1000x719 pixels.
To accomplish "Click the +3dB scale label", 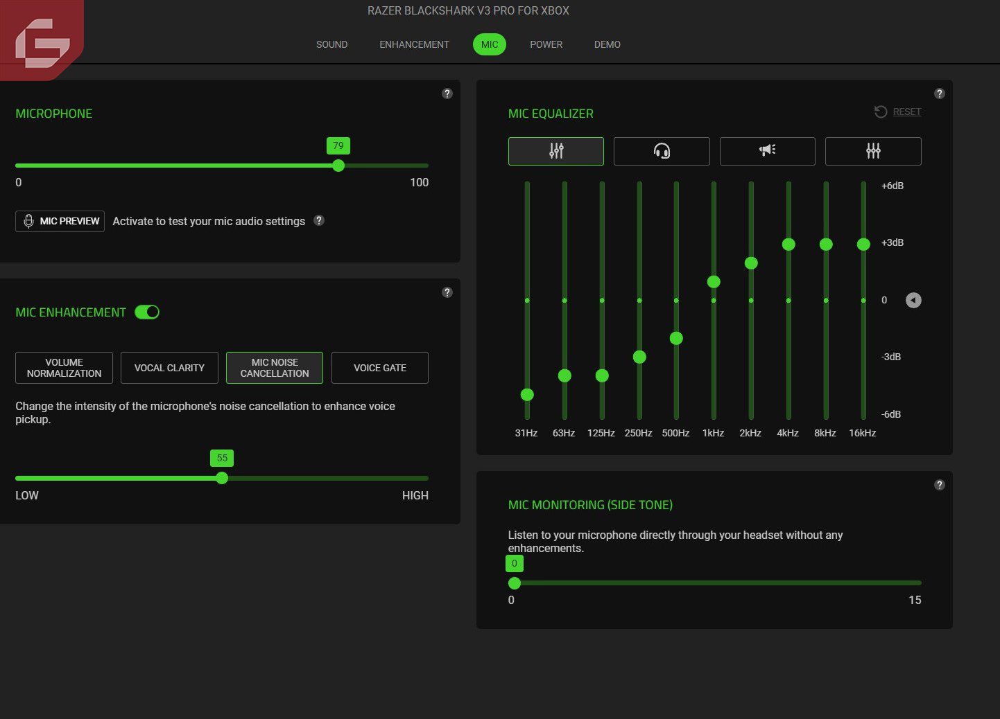I will pos(893,242).
